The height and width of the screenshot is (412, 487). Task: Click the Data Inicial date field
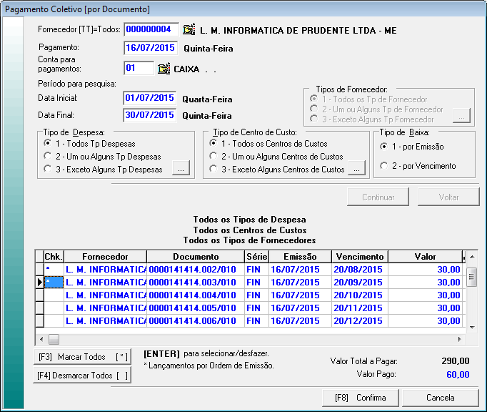150,98
